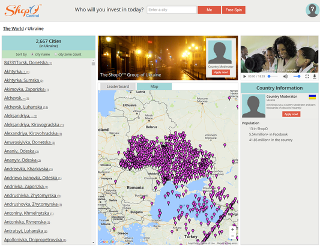The image size is (320, 246).
Task: Select sort by city zone count
Action: pyautogui.click(x=55, y=54)
